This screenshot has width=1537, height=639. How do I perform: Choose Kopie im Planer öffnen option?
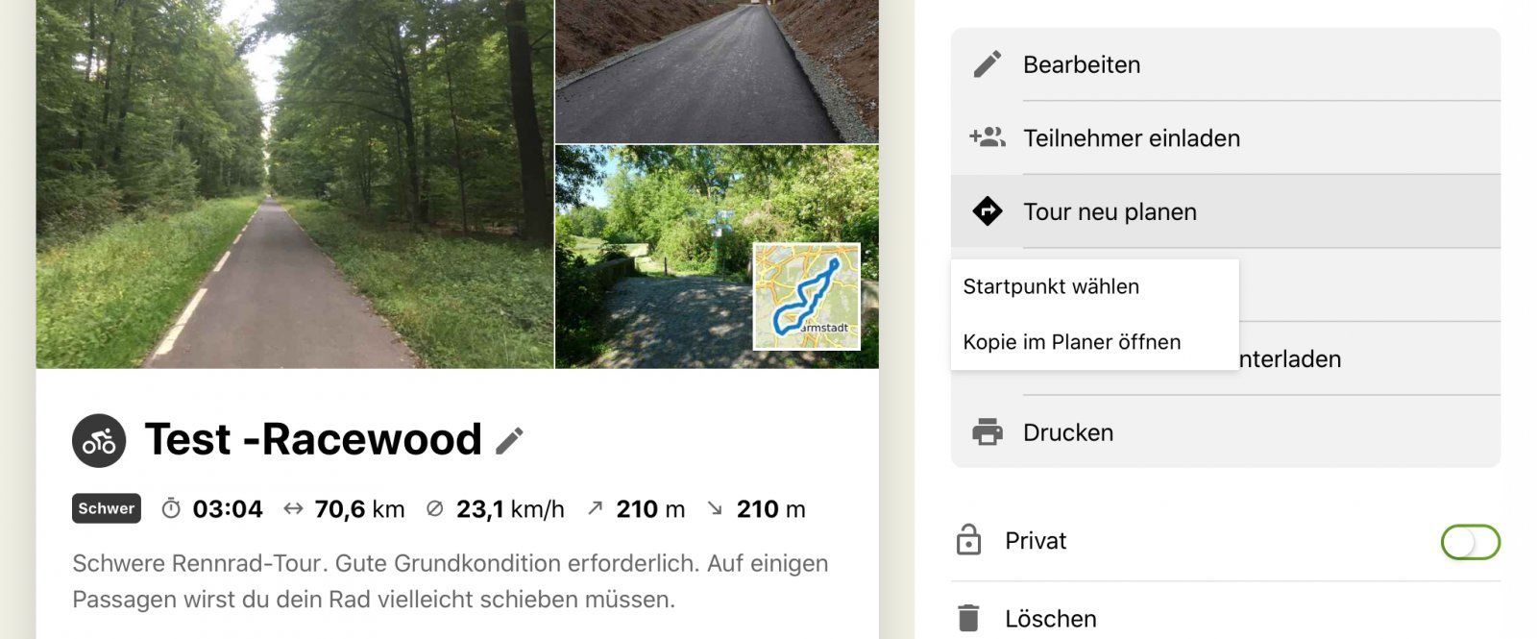[1072, 342]
